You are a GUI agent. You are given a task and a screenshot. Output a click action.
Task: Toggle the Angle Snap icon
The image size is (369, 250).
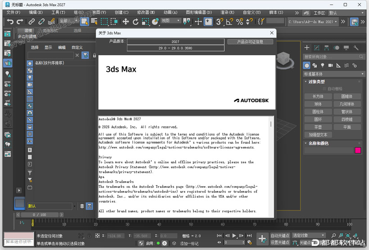229,22
